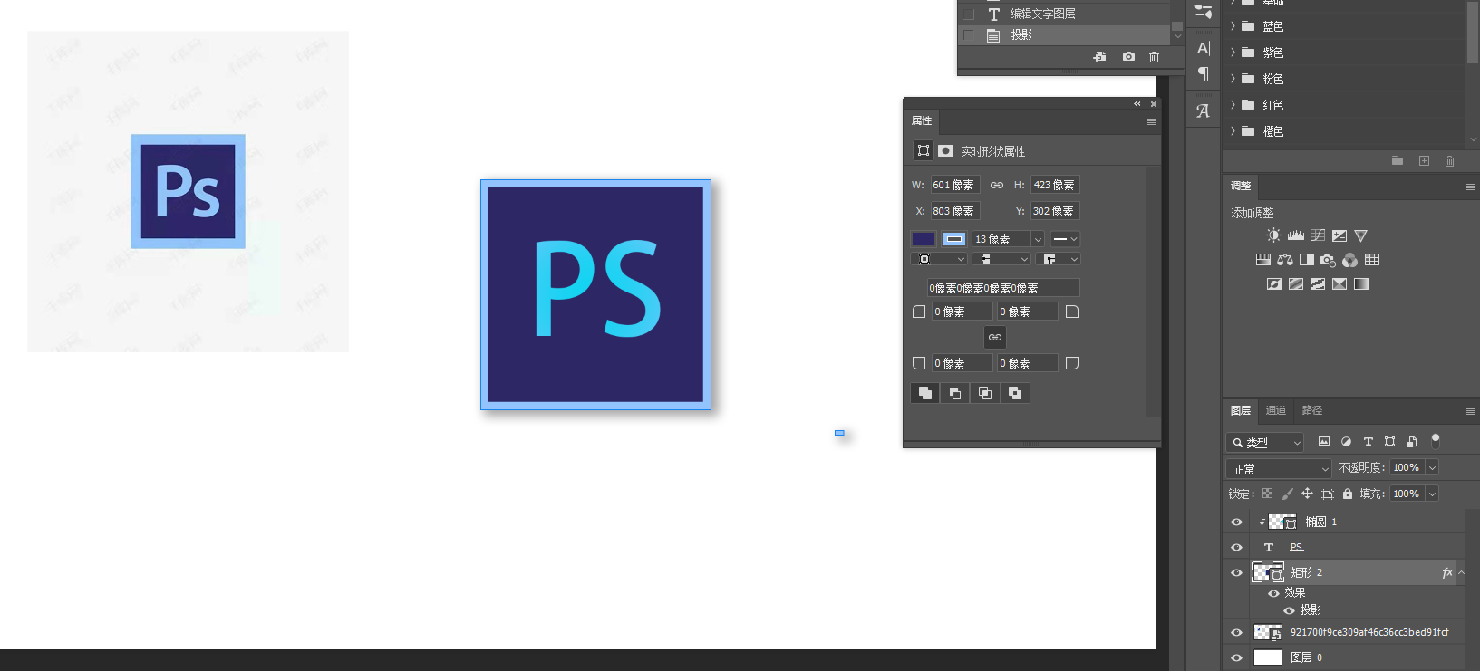1480x671 pixels.
Task: Click the Subtract Front Shape icon
Action: 954,393
